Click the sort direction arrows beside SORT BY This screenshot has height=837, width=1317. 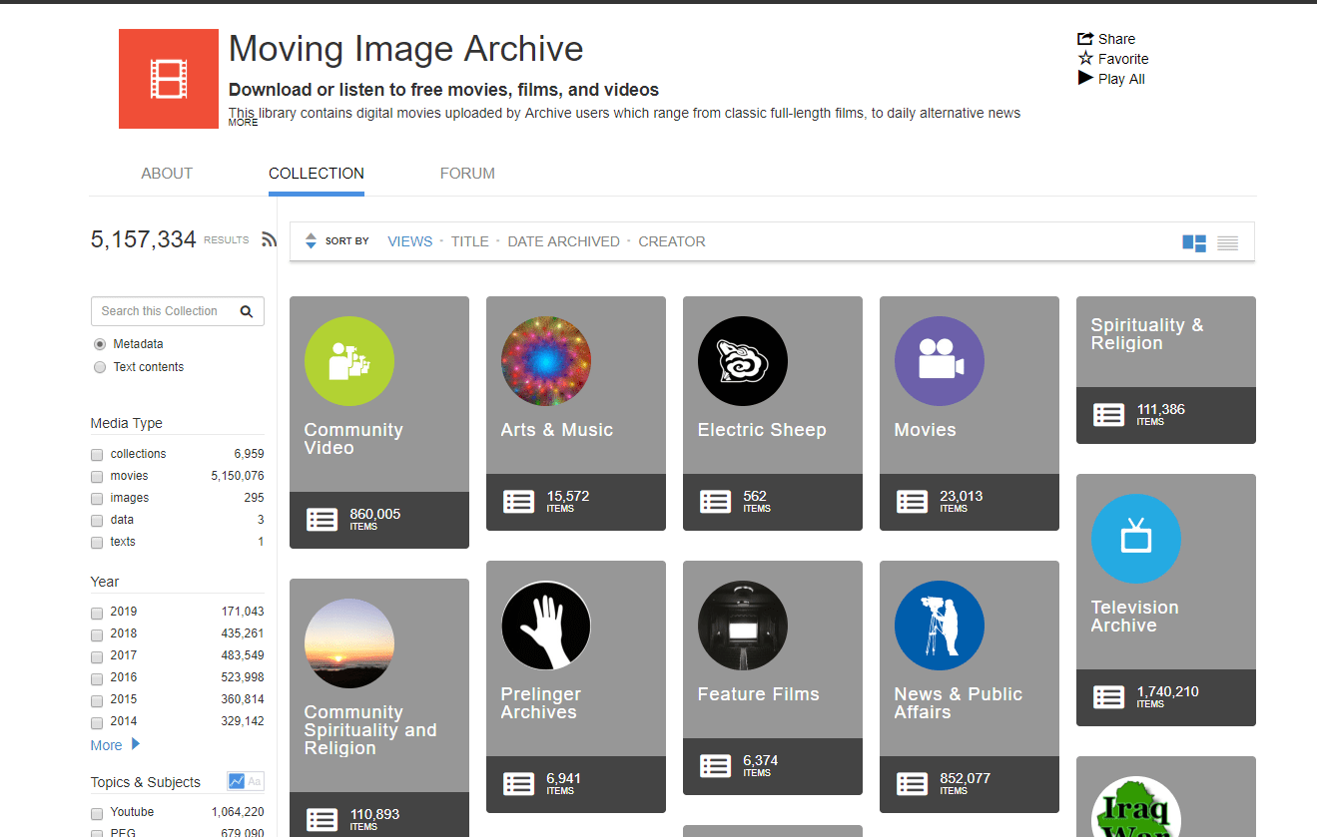[313, 240]
